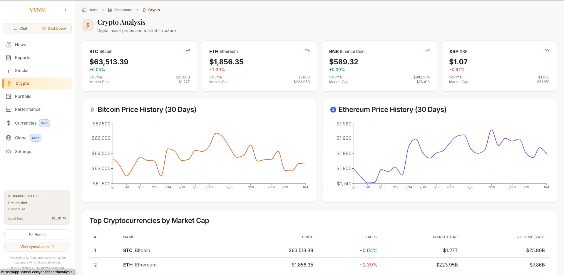Click the chat bubble icon on Chat tab

[x=16, y=28]
